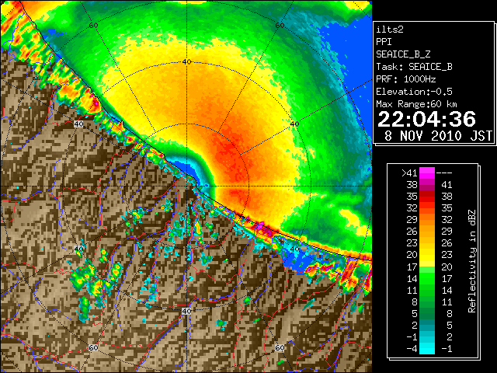497x373 pixels.
Task: Click the "---" legend entry
Action: click(x=444, y=173)
